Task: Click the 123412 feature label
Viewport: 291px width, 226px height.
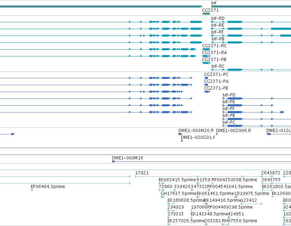Action: pyautogui.click(x=249, y=200)
